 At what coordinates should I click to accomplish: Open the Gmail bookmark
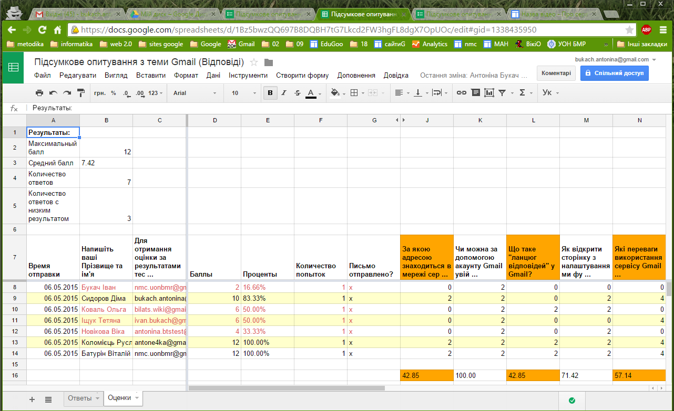241,44
